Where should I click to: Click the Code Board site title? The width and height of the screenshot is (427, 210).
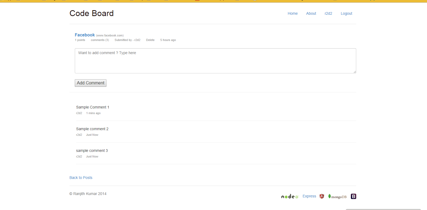click(x=91, y=13)
